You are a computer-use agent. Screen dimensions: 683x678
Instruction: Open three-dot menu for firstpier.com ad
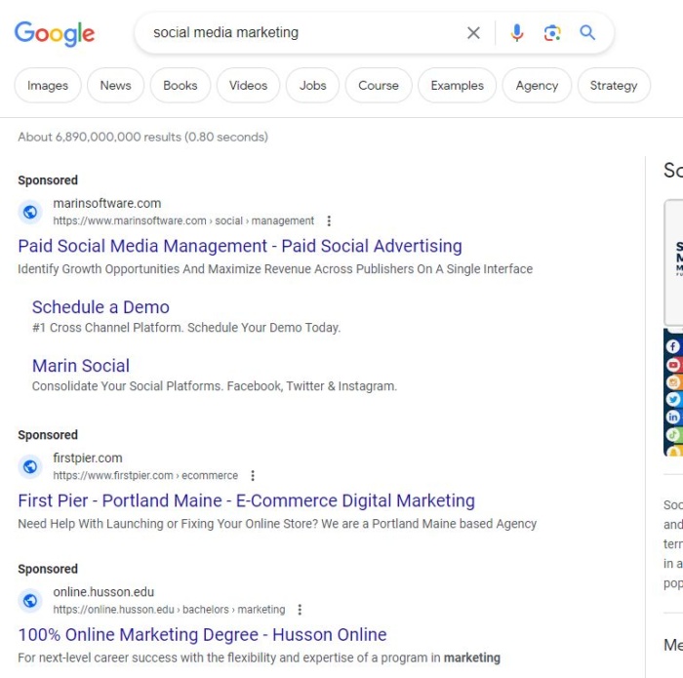tap(253, 475)
